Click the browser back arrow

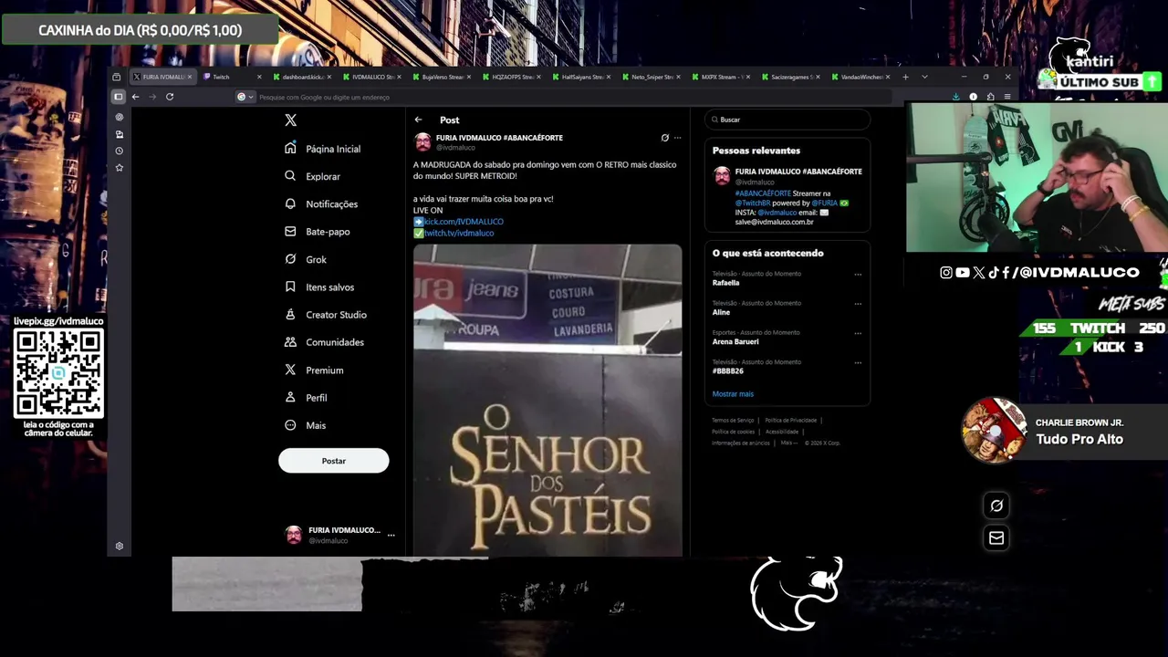[135, 97]
